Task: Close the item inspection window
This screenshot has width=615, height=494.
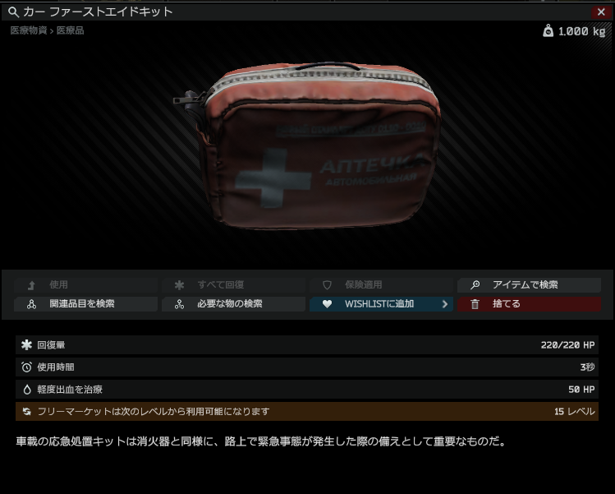Action: [x=600, y=12]
